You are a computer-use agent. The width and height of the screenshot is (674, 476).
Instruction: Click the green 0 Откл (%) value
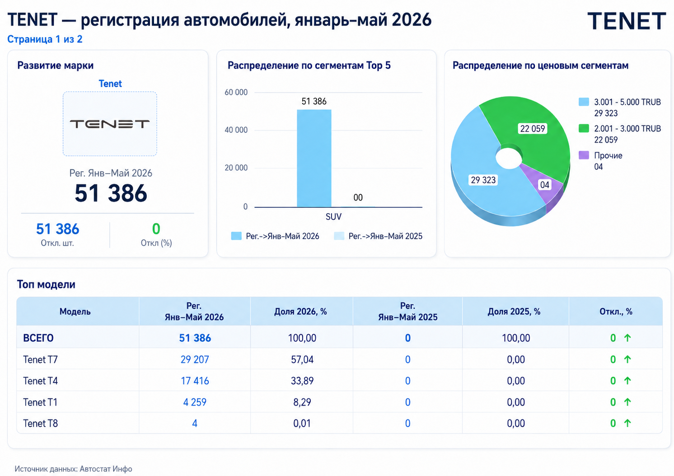tap(156, 229)
